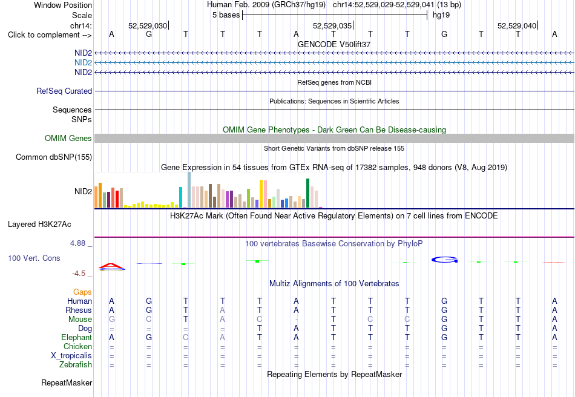Click the 4.88 conservation axis value

click(x=77, y=243)
